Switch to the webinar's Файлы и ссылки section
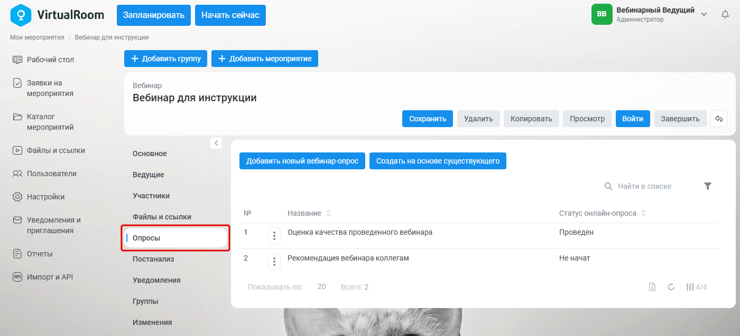 coord(162,217)
